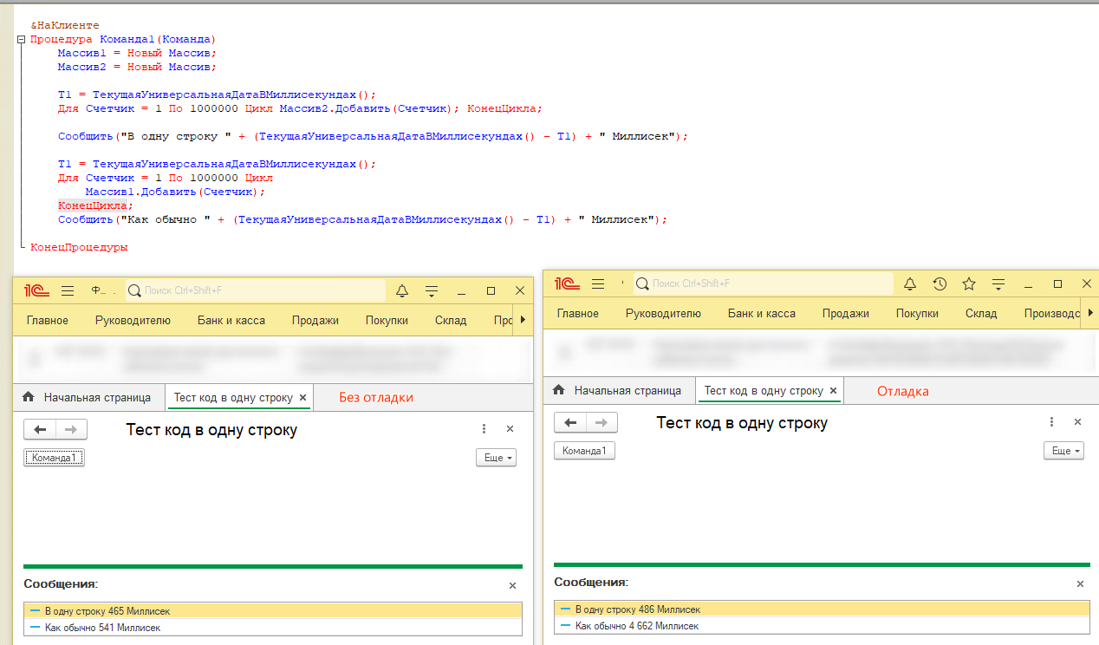The width and height of the screenshot is (1099, 645).
Task: Click the 1C logo in the Отладка window
Action: [x=567, y=284]
